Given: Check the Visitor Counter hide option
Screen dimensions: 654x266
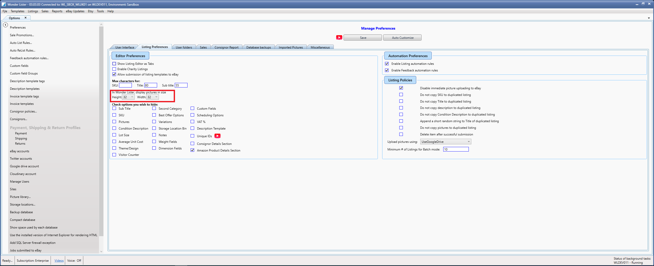Looking at the screenshot, I should coord(114,155).
